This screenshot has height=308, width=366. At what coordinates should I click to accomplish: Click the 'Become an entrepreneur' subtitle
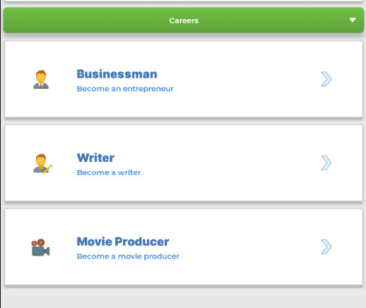click(x=125, y=89)
